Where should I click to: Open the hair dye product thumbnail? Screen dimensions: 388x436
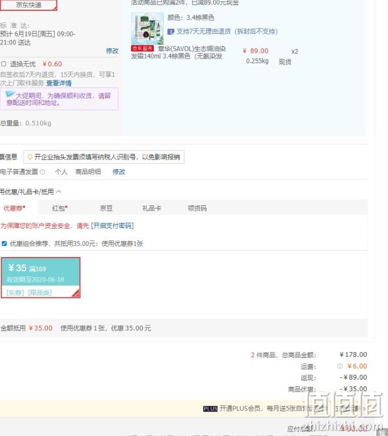(147, 28)
